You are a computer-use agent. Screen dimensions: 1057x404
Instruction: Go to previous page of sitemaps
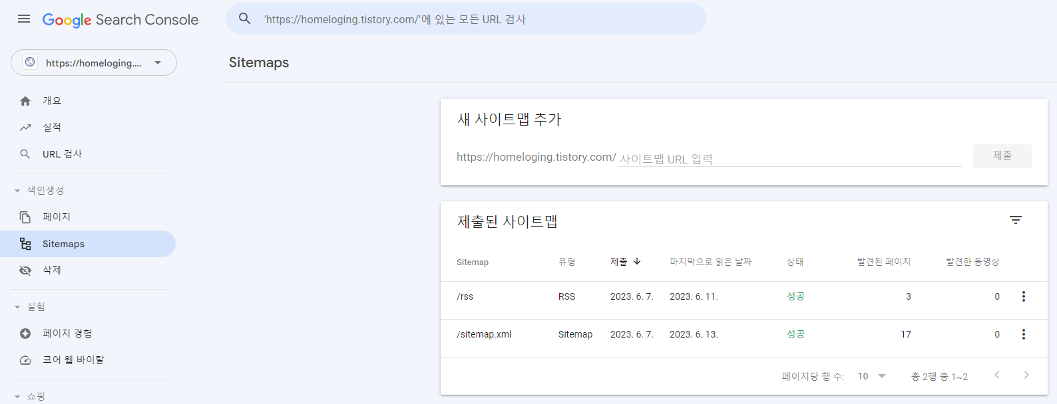(997, 375)
